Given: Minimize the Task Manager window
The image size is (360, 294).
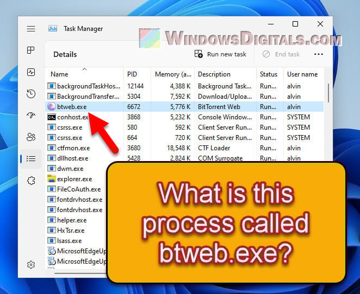Looking at the screenshot, I should [x=271, y=24].
